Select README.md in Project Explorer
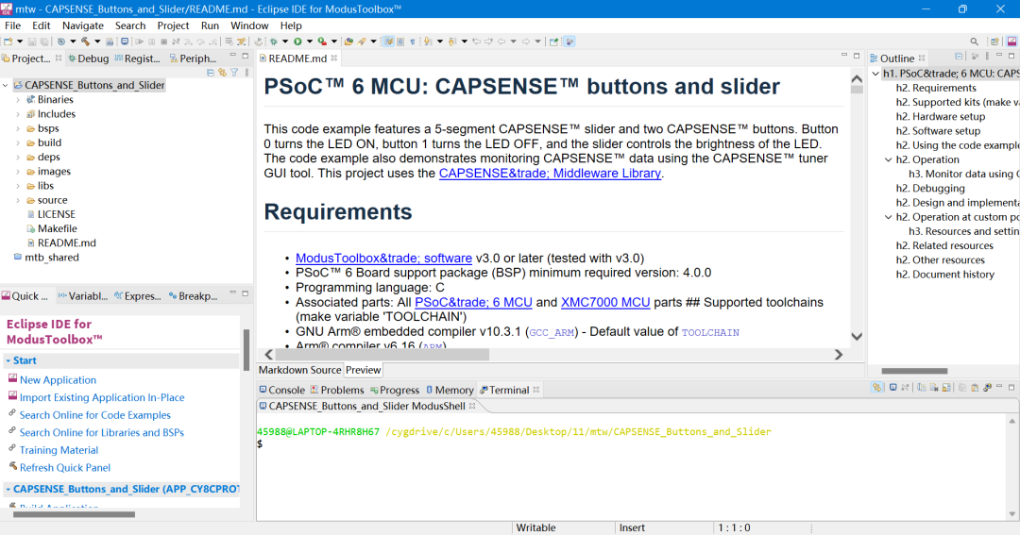This screenshot has width=1020, height=535. [x=66, y=242]
